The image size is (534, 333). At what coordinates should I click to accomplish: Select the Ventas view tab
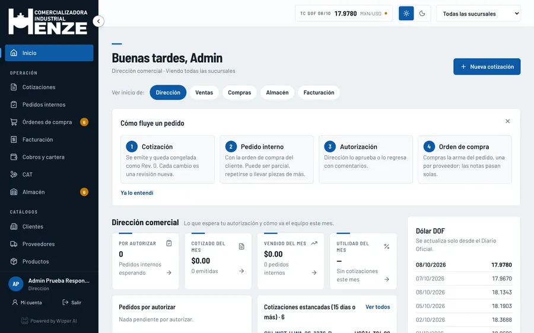204,92
